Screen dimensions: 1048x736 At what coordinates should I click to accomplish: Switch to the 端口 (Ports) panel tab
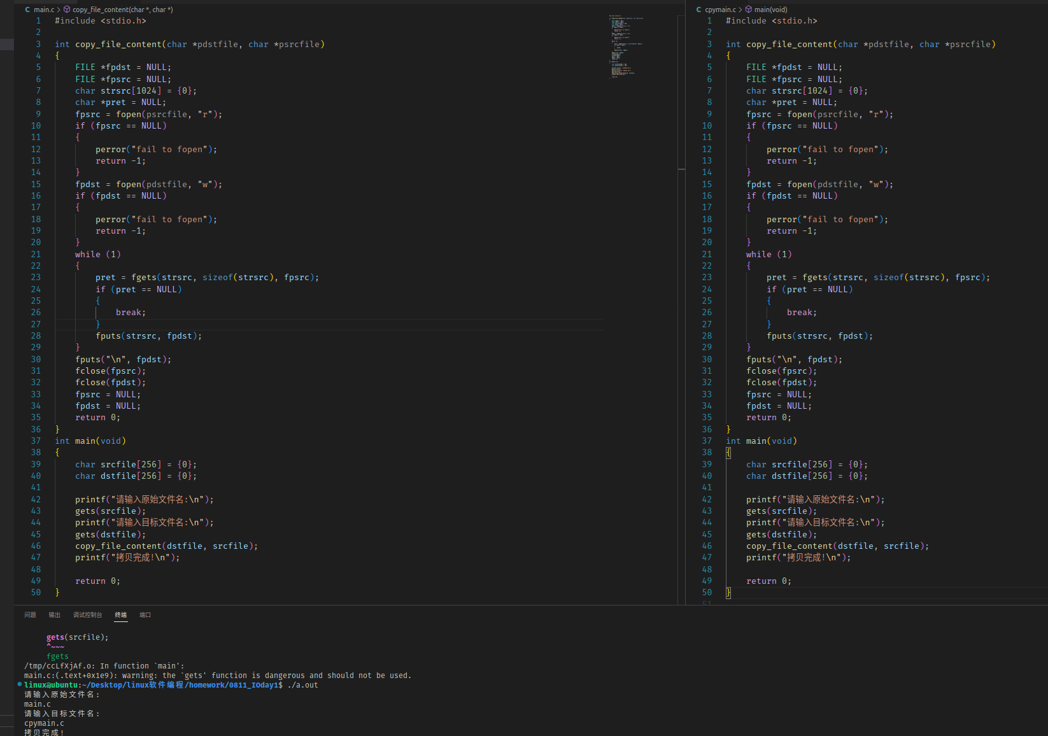pos(145,615)
